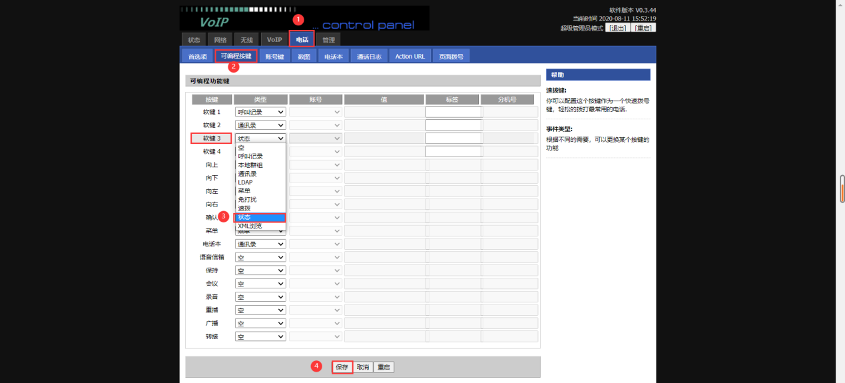Click the 退出 logout button
Screen dimensions: 845x383
click(x=617, y=28)
